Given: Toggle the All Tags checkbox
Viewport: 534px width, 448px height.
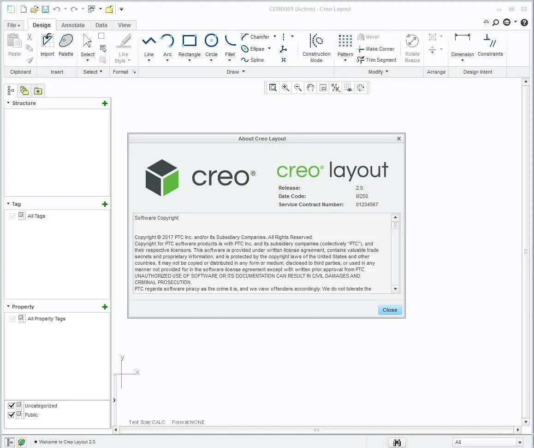Looking at the screenshot, I should [x=12, y=216].
